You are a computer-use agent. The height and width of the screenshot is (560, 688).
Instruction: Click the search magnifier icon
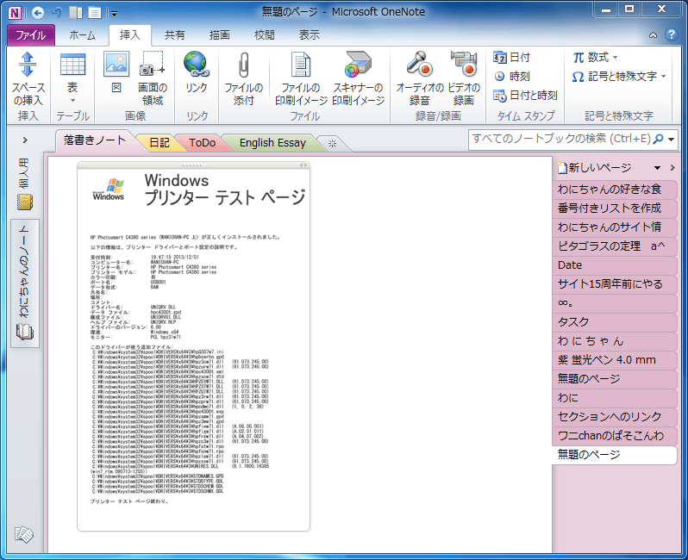coord(658,139)
